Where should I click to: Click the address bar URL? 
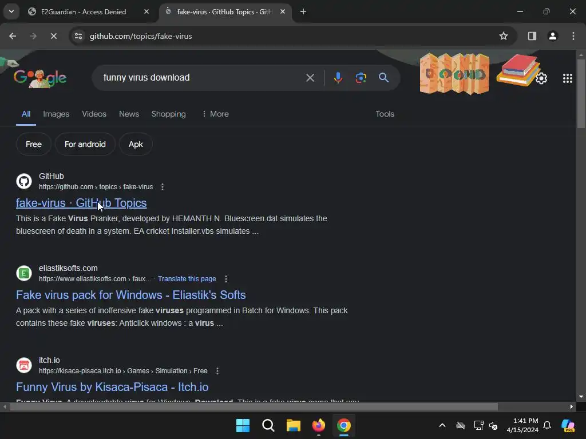pyautogui.click(x=141, y=36)
